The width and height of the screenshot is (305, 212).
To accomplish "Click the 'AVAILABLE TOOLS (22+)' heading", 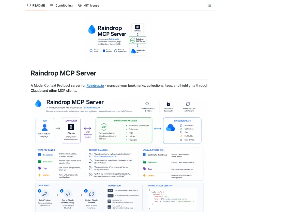I will coord(154,150).
